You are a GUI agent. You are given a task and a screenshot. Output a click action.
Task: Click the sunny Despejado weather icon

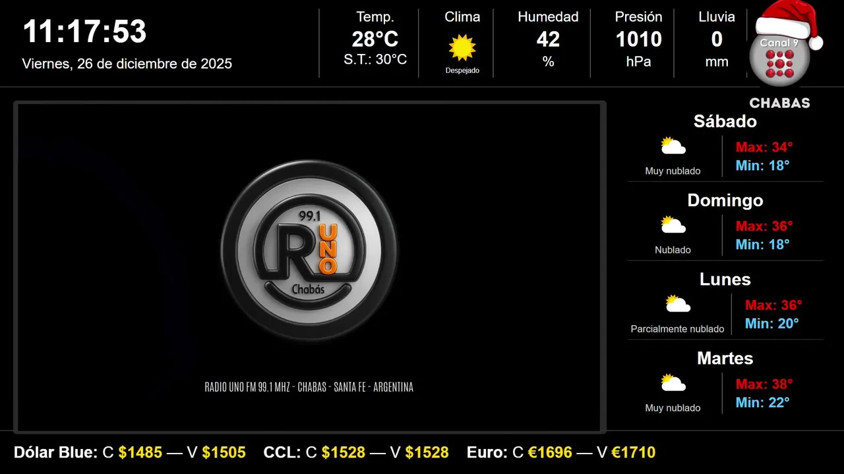tap(462, 48)
